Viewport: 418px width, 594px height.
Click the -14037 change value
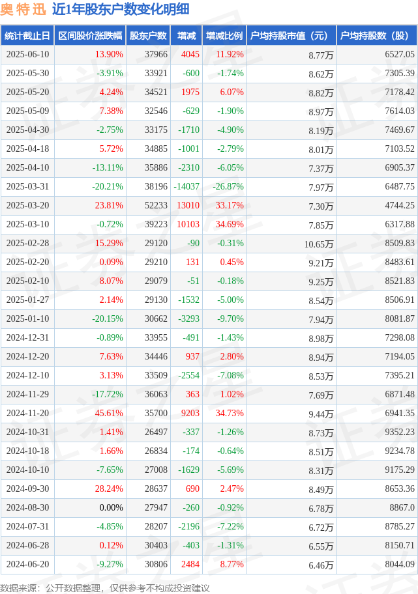pyautogui.click(x=187, y=186)
